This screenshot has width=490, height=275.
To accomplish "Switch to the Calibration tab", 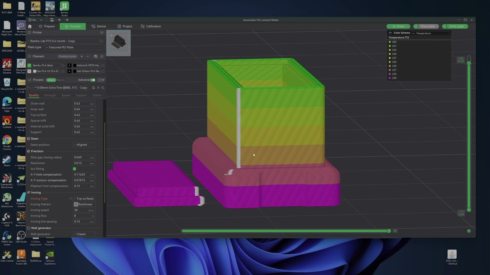I will 151,26.
